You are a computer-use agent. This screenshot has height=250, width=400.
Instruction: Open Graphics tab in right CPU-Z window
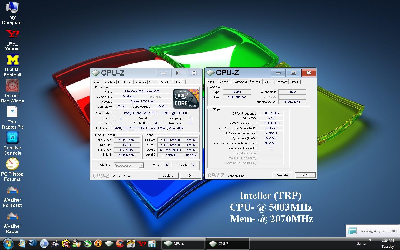pyautogui.click(x=281, y=82)
